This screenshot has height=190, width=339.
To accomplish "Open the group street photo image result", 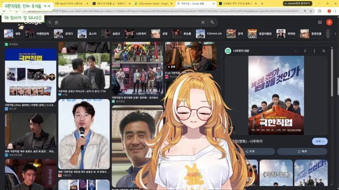I will pos(137,68).
